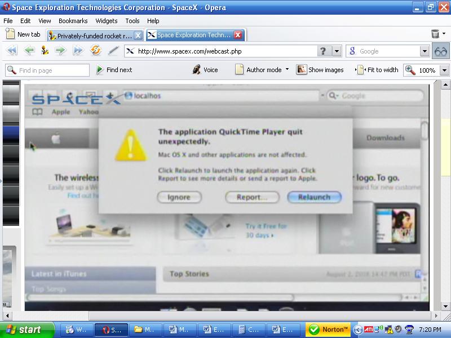
Task: Toggle Show images
Action: [x=320, y=70]
